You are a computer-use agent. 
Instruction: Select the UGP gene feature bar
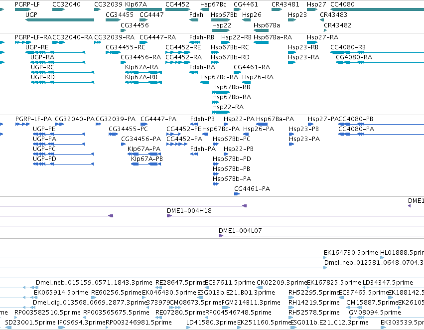click(x=60, y=20)
